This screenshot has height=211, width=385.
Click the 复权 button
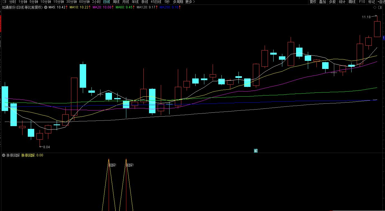tap(313, 2)
